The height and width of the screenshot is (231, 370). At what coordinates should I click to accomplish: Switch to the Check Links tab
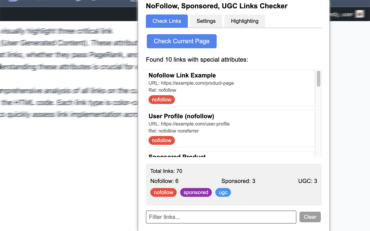click(167, 21)
